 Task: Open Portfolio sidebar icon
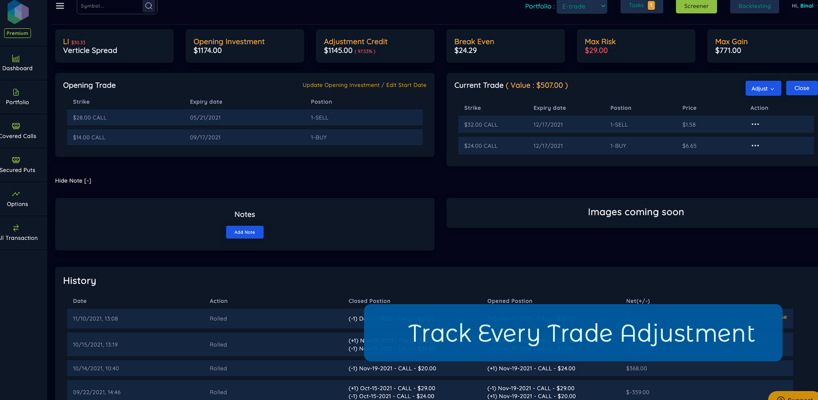coord(16,92)
